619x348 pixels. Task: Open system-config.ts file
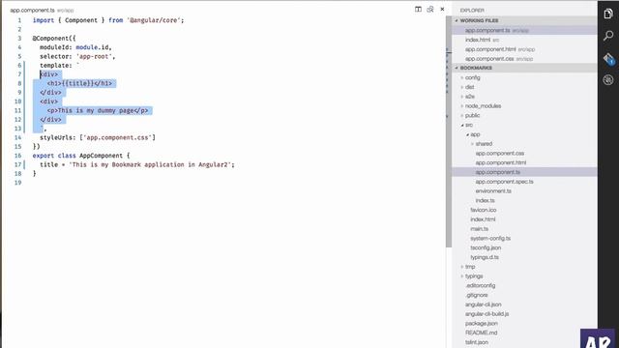tap(490, 239)
